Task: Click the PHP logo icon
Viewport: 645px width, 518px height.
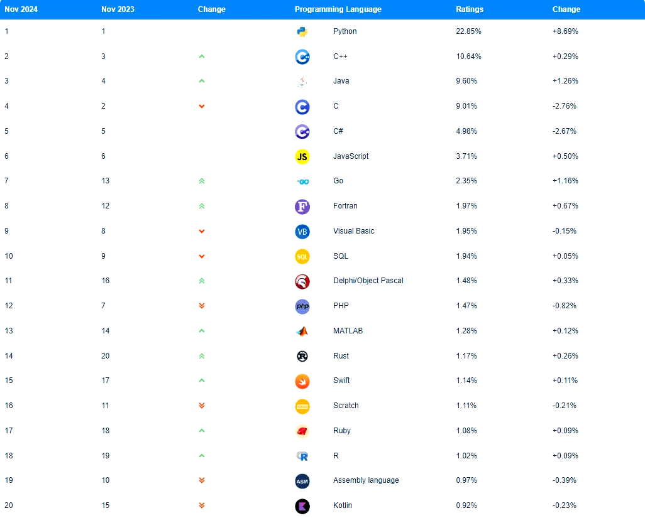Action: [x=302, y=306]
